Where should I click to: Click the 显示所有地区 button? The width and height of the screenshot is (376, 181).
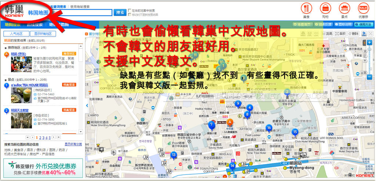(43, 34)
